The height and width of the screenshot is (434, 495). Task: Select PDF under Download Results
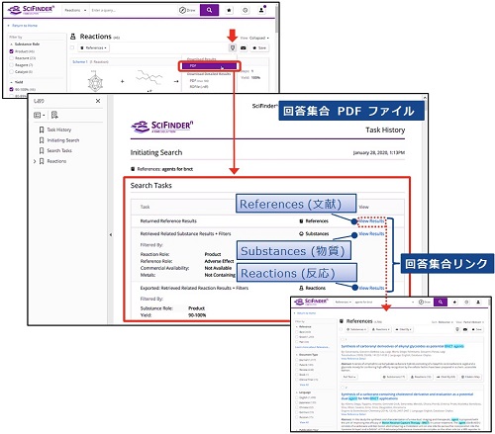point(209,66)
